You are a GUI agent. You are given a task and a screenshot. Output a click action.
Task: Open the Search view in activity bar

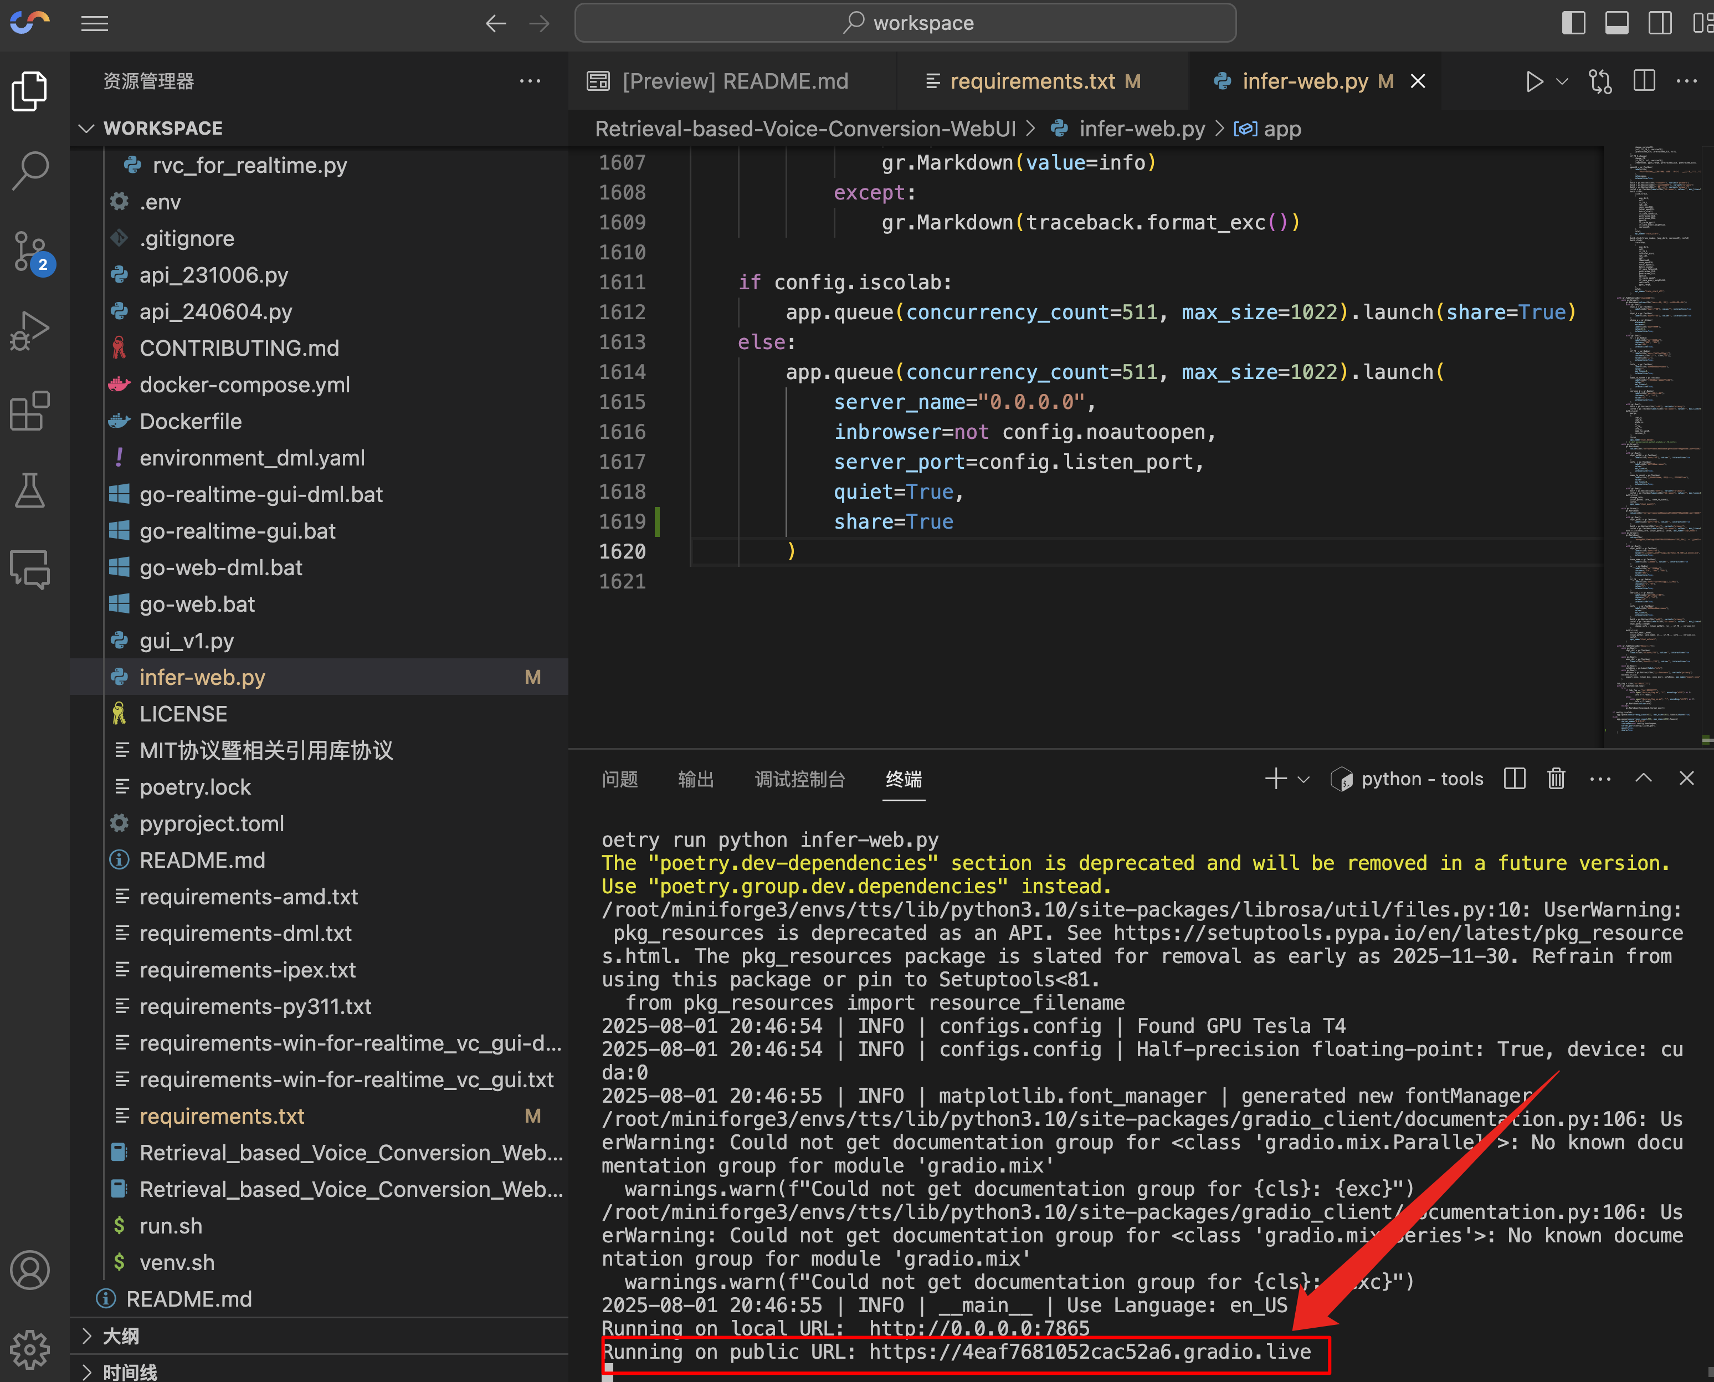point(30,170)
